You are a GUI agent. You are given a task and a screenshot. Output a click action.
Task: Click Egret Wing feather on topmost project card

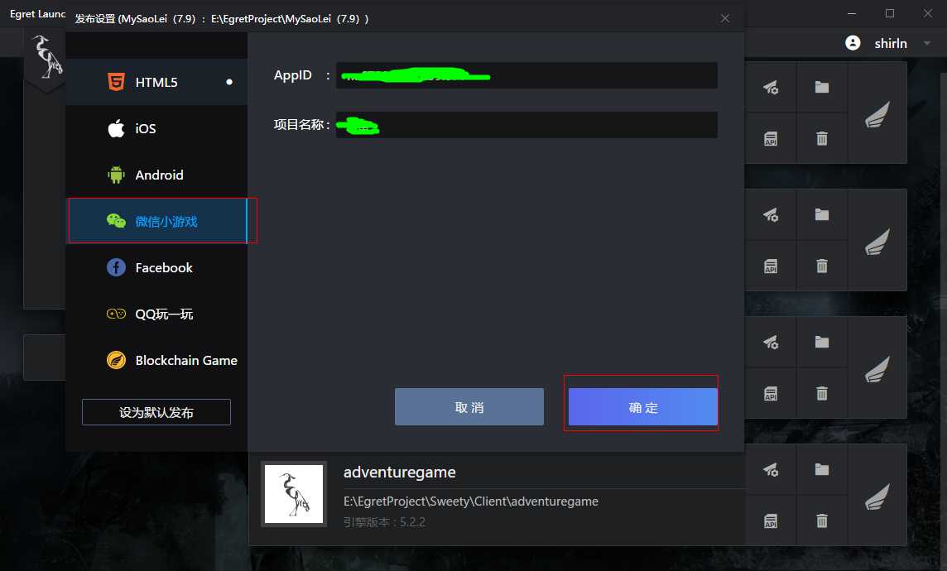(x=877, y=113)
